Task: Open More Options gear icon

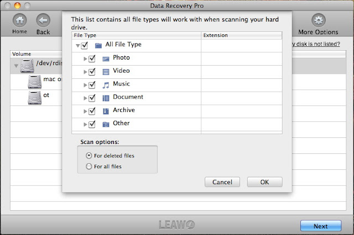Action: tap(318, 20)
